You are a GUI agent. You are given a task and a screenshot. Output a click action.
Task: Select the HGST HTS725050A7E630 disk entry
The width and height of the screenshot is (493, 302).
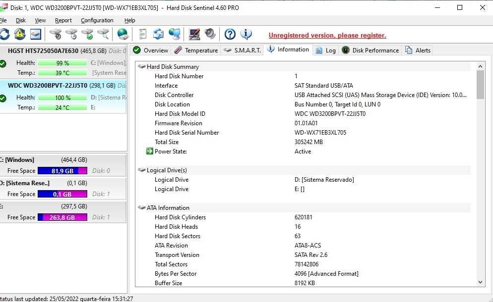coord(63,62)
